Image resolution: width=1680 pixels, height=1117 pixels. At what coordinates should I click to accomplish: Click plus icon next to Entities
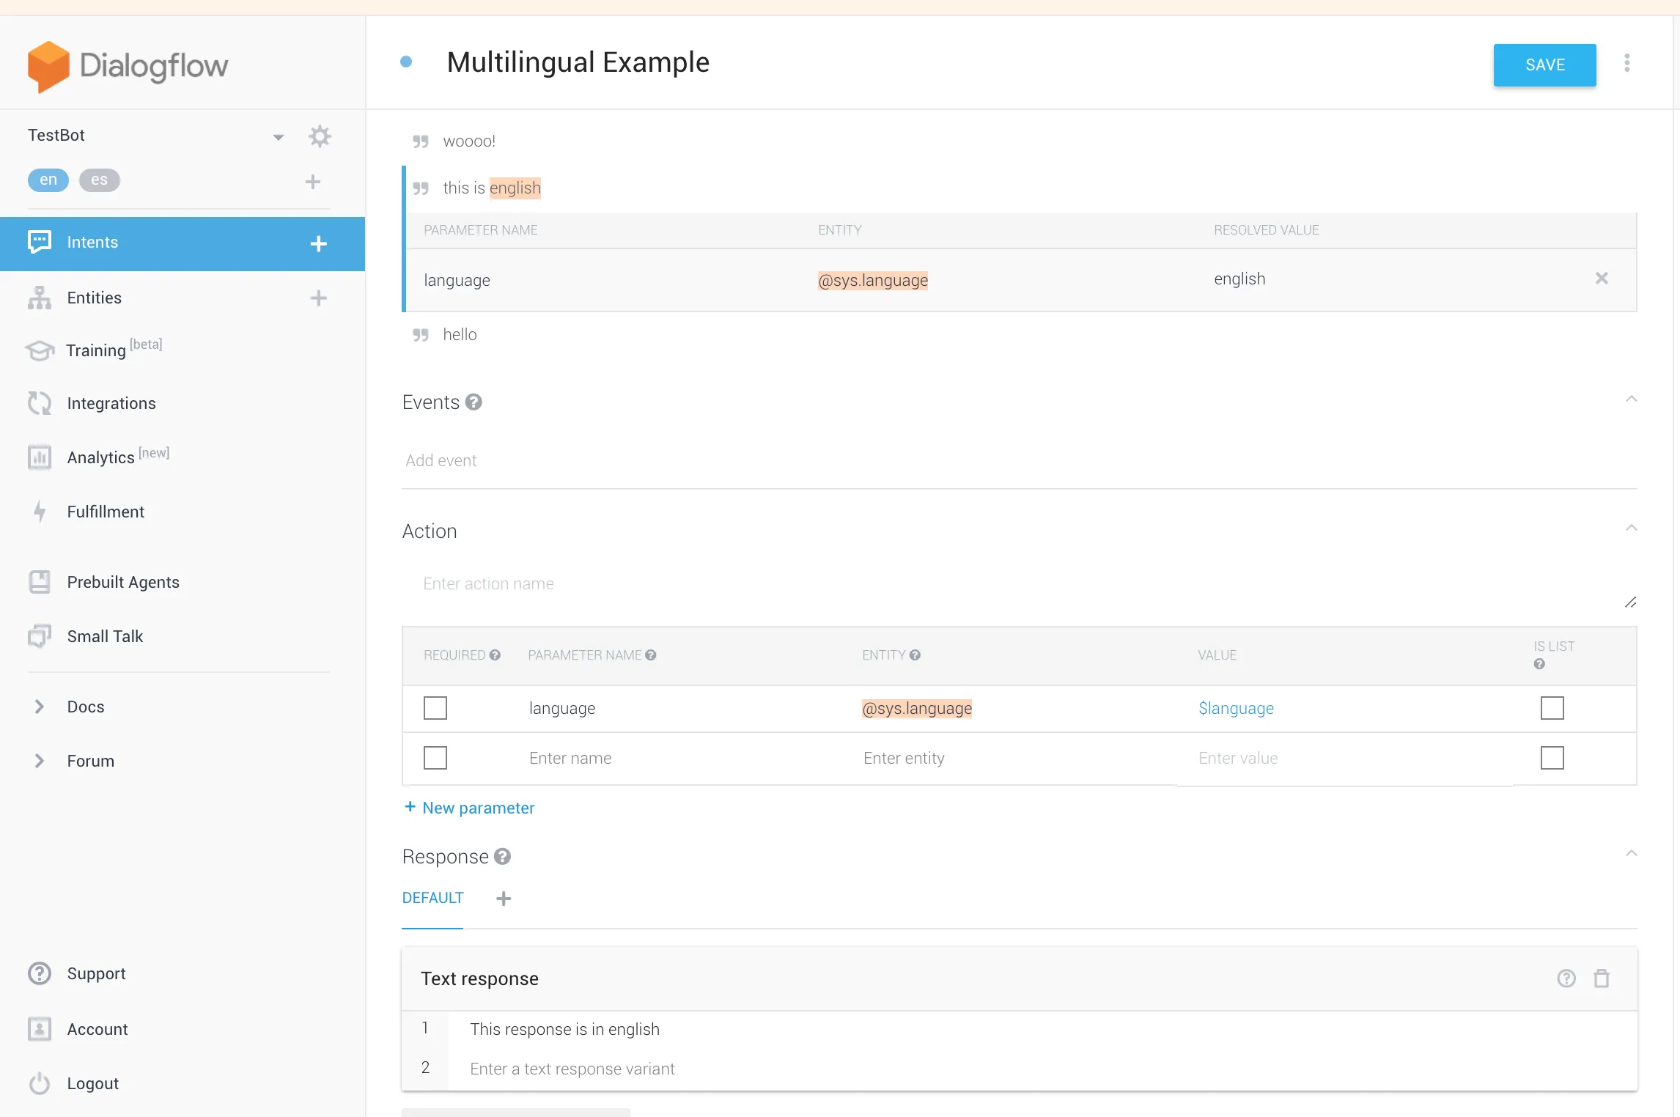pos(318,298)
